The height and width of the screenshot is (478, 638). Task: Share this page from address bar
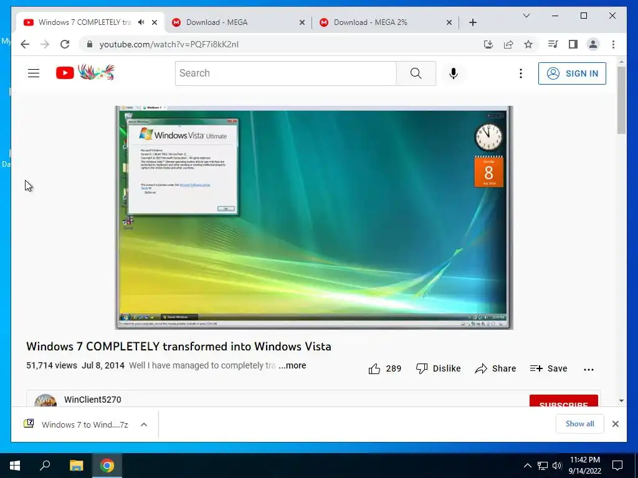pos(508,44)
